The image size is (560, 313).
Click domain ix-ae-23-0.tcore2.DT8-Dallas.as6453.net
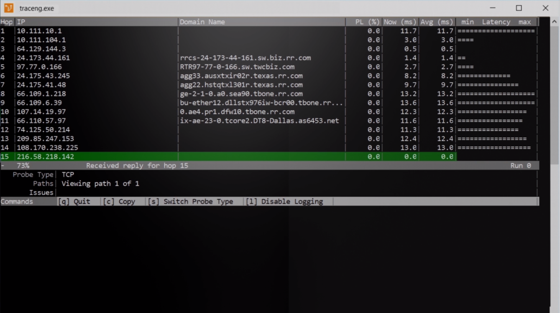pyautogui.click(x=259, y=121)
